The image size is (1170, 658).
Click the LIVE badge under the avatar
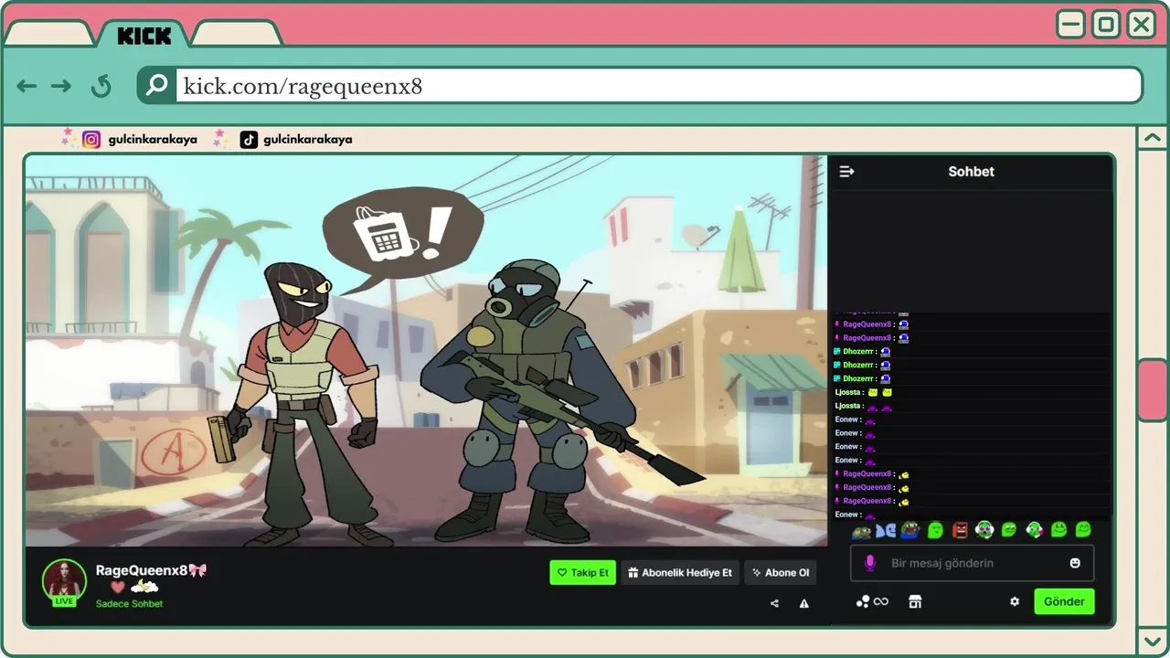[x=64, y=601]
